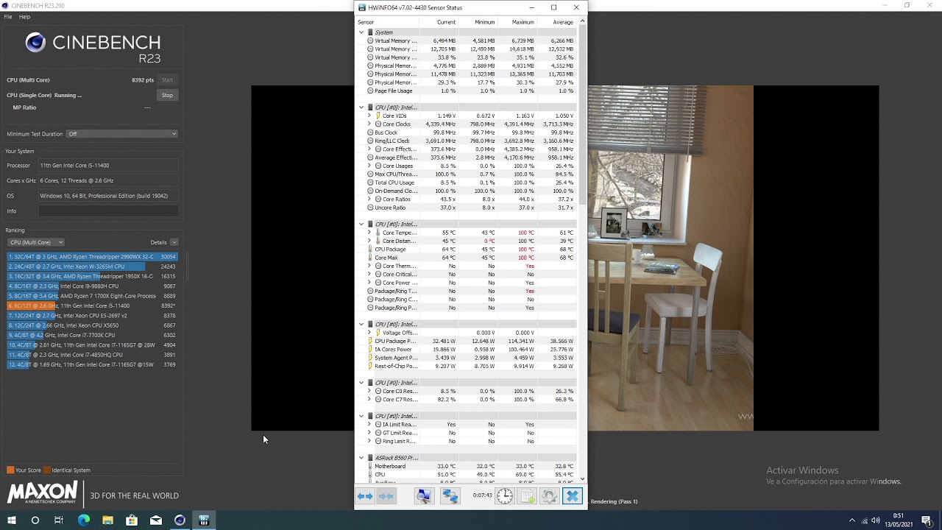Image resolution: width=942 pixels, height=530 pixels.
Task: Select the Intel Core i7-7700K ranking entry
Action: 92,335
